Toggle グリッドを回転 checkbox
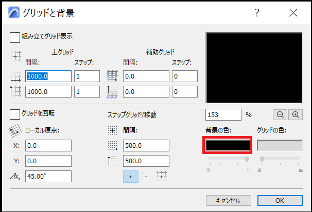The width and height of the screenshot is (312, 212). pos(15,114)
